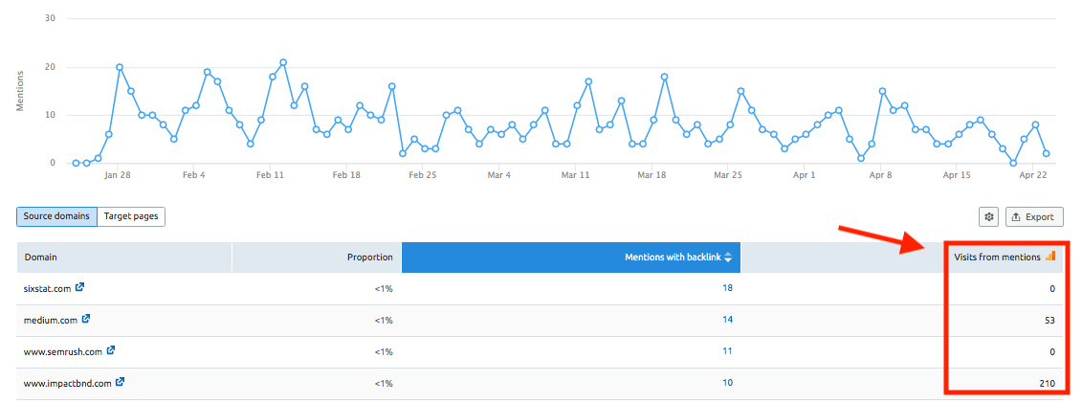Open medium.com external link icon
Viewport: 1082px width, 403px height.
click(x=86, y=319)
